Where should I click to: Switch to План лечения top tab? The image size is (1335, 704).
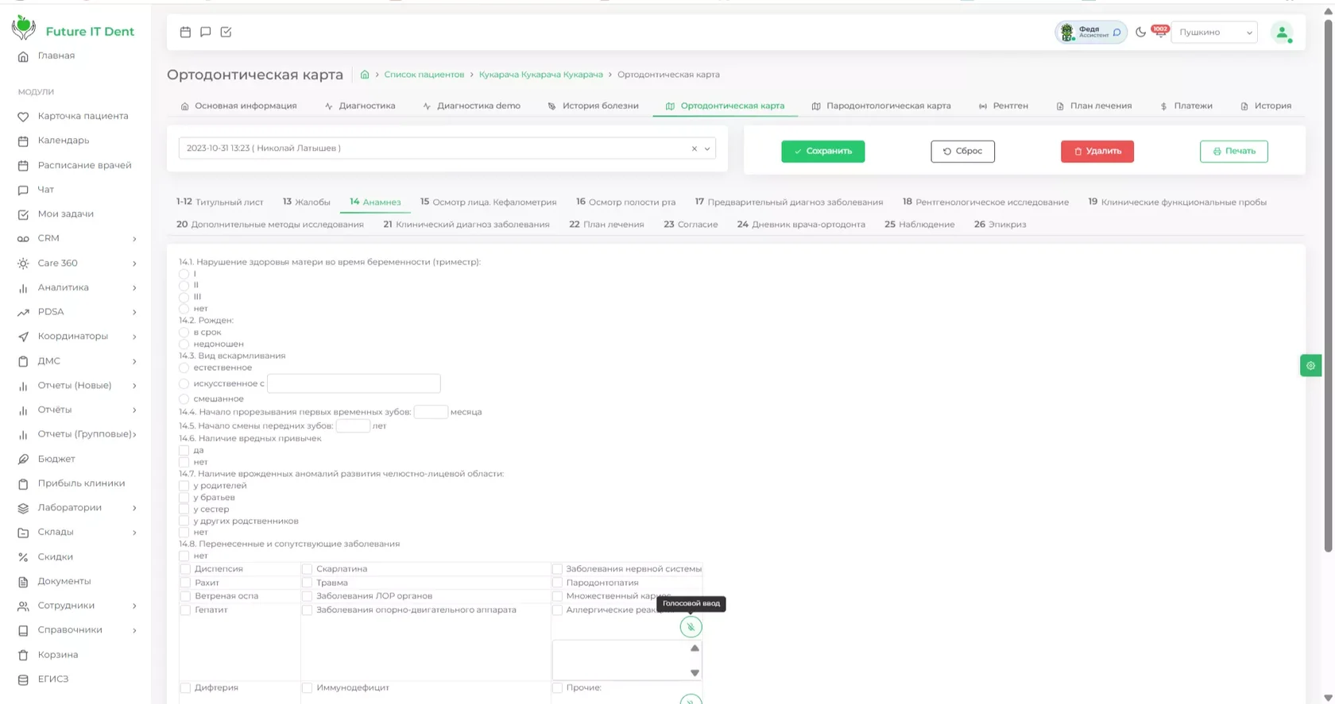(1093, 106)
